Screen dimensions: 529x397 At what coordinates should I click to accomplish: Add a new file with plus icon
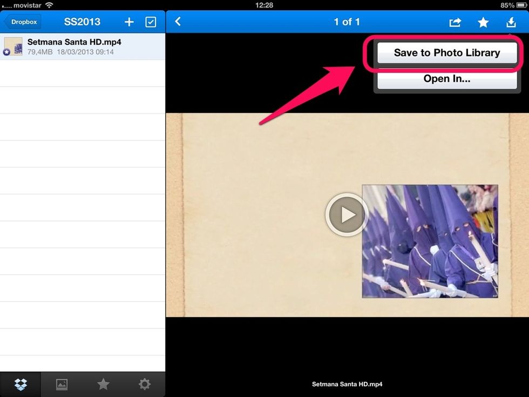(x=129, y=22)
